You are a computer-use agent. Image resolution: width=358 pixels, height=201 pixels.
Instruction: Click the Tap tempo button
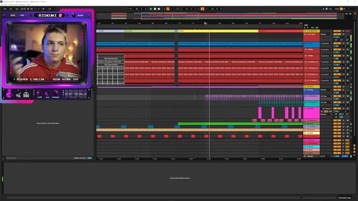coord(17,9)
